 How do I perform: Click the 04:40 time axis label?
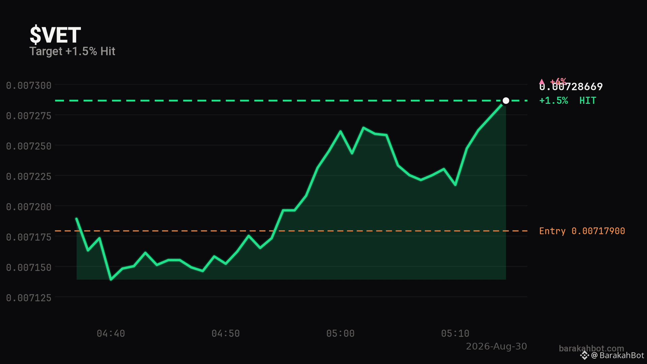click(x=111, y=334)
